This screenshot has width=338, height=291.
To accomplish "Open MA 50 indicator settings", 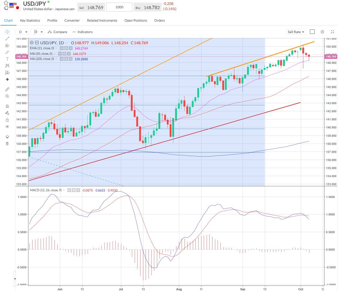I will point(65,54).
